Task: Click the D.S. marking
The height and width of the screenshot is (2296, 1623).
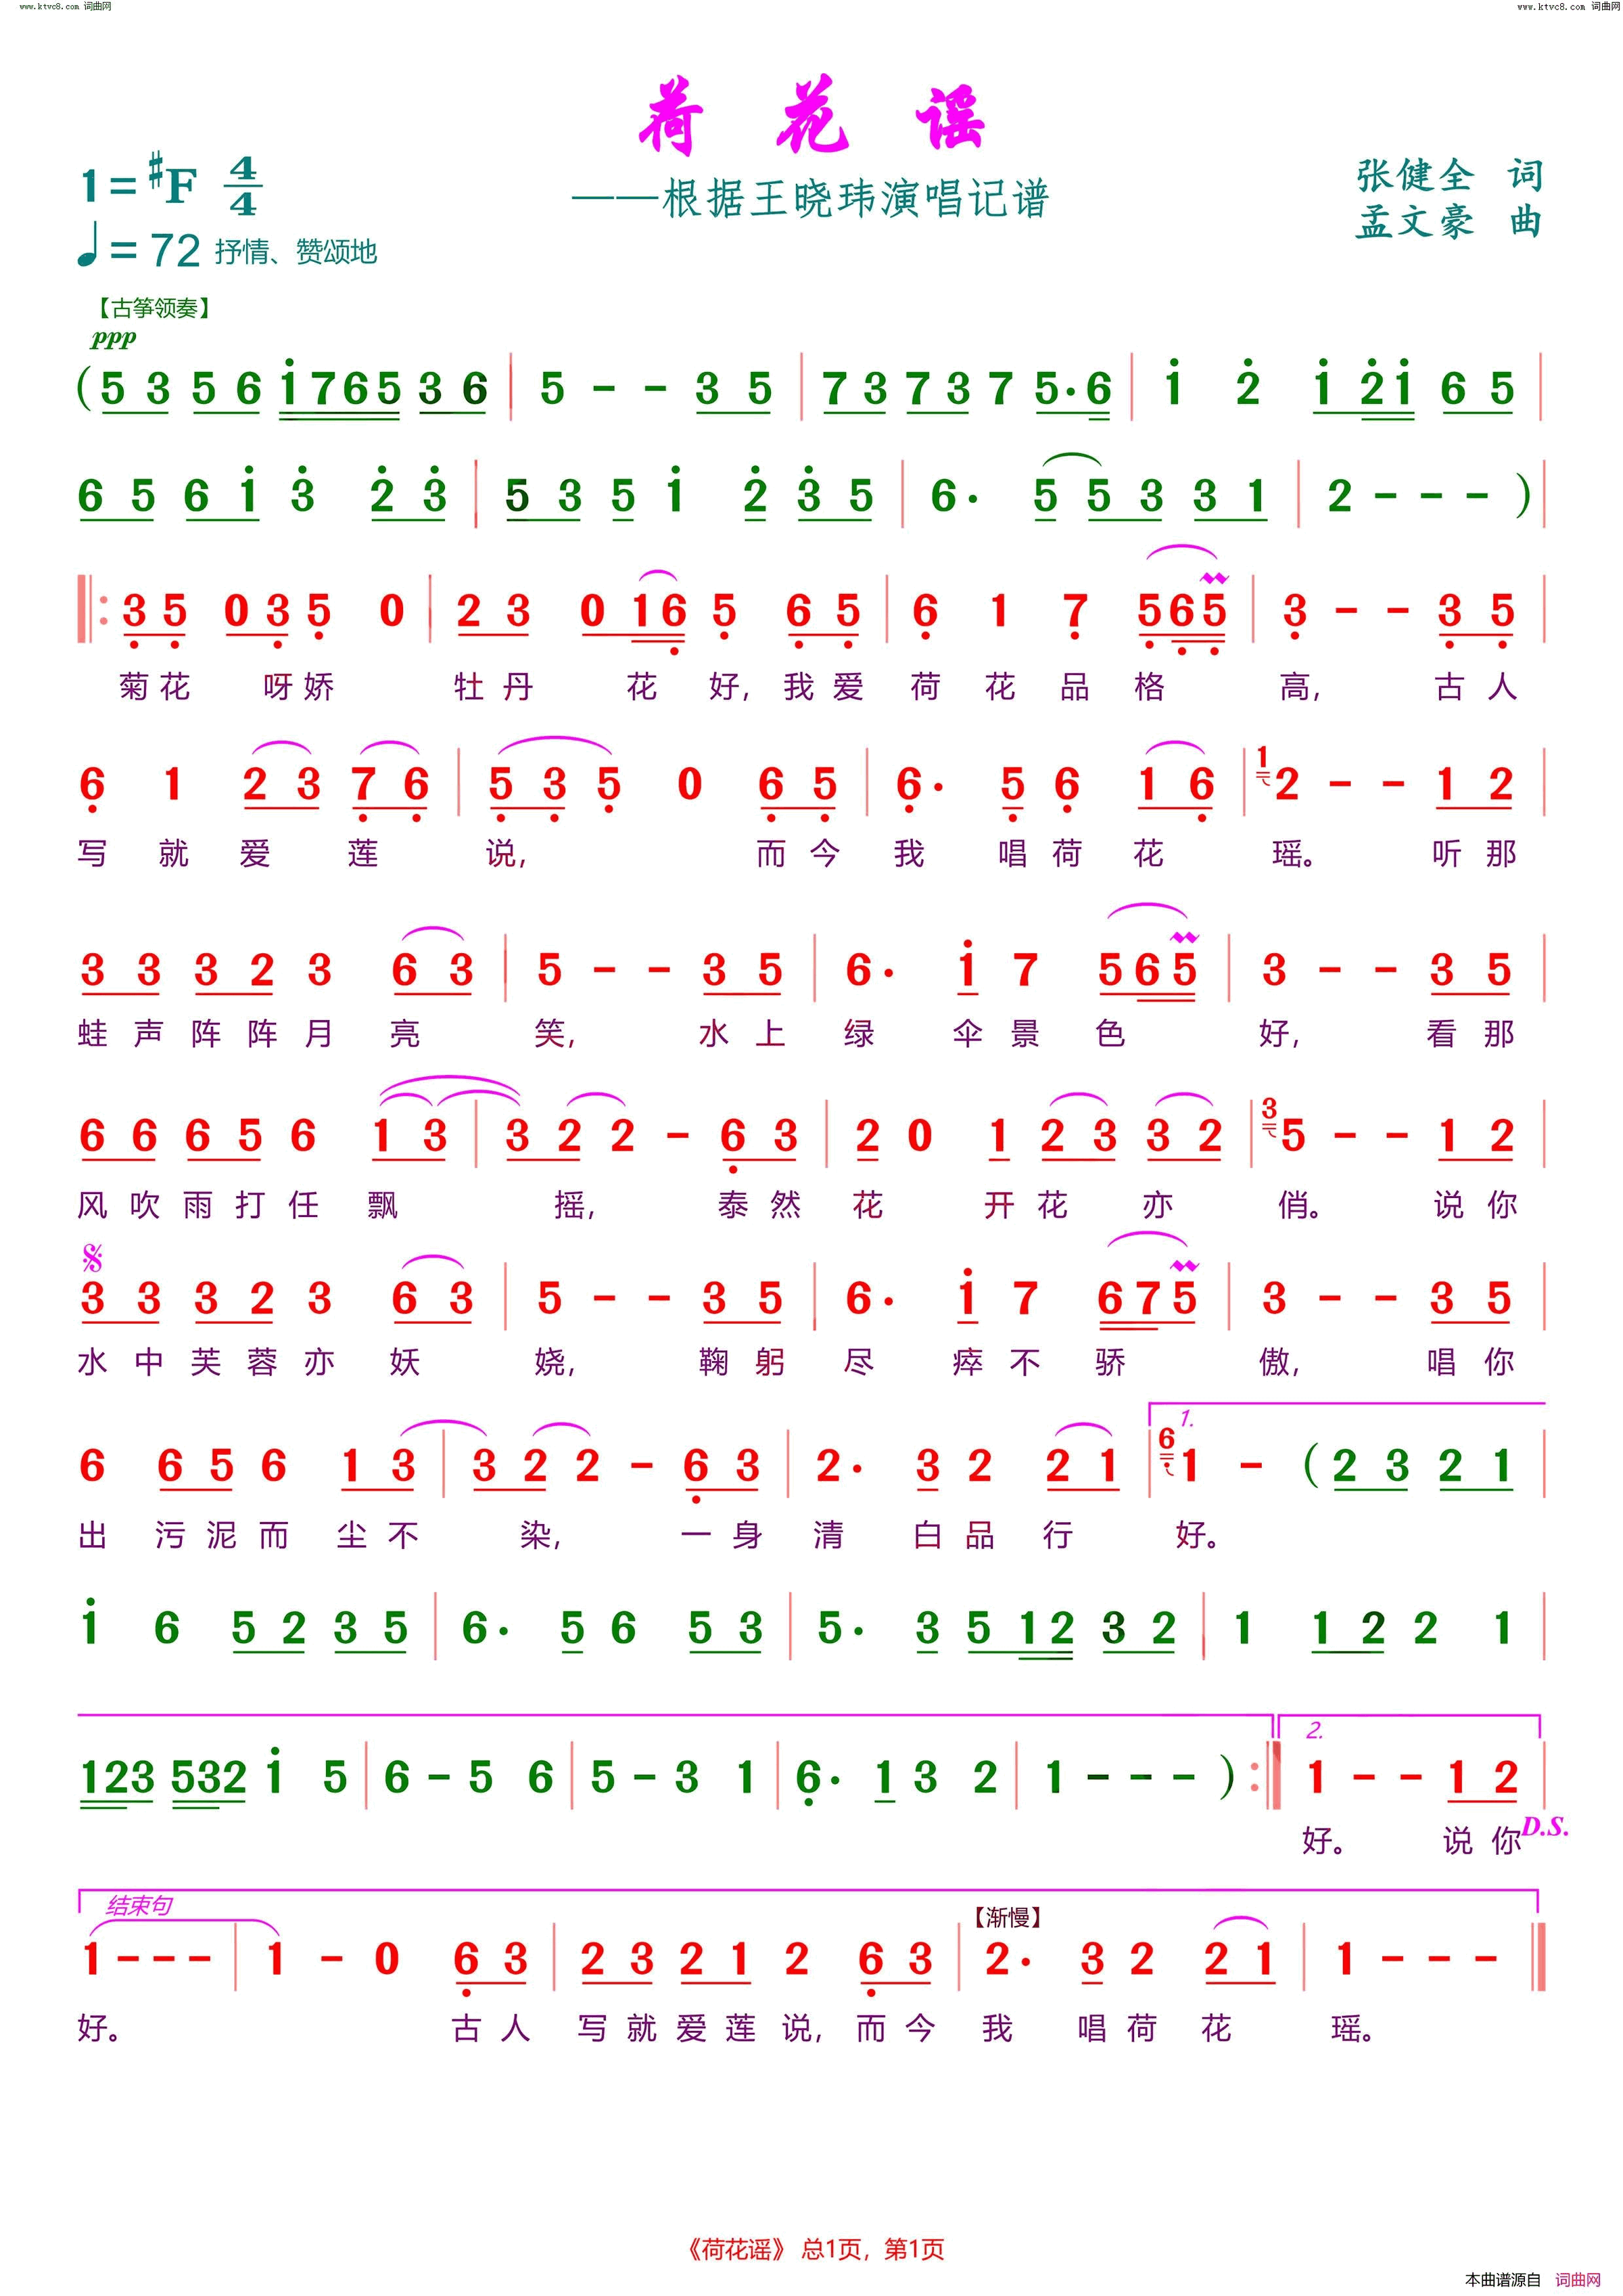Action: coord(1545,1827)
